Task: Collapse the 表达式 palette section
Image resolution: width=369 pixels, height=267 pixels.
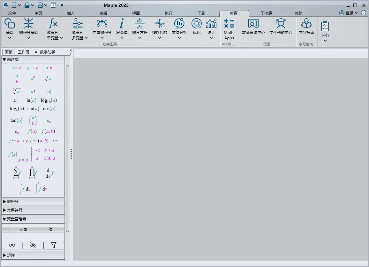Action: tap(13, 59)
